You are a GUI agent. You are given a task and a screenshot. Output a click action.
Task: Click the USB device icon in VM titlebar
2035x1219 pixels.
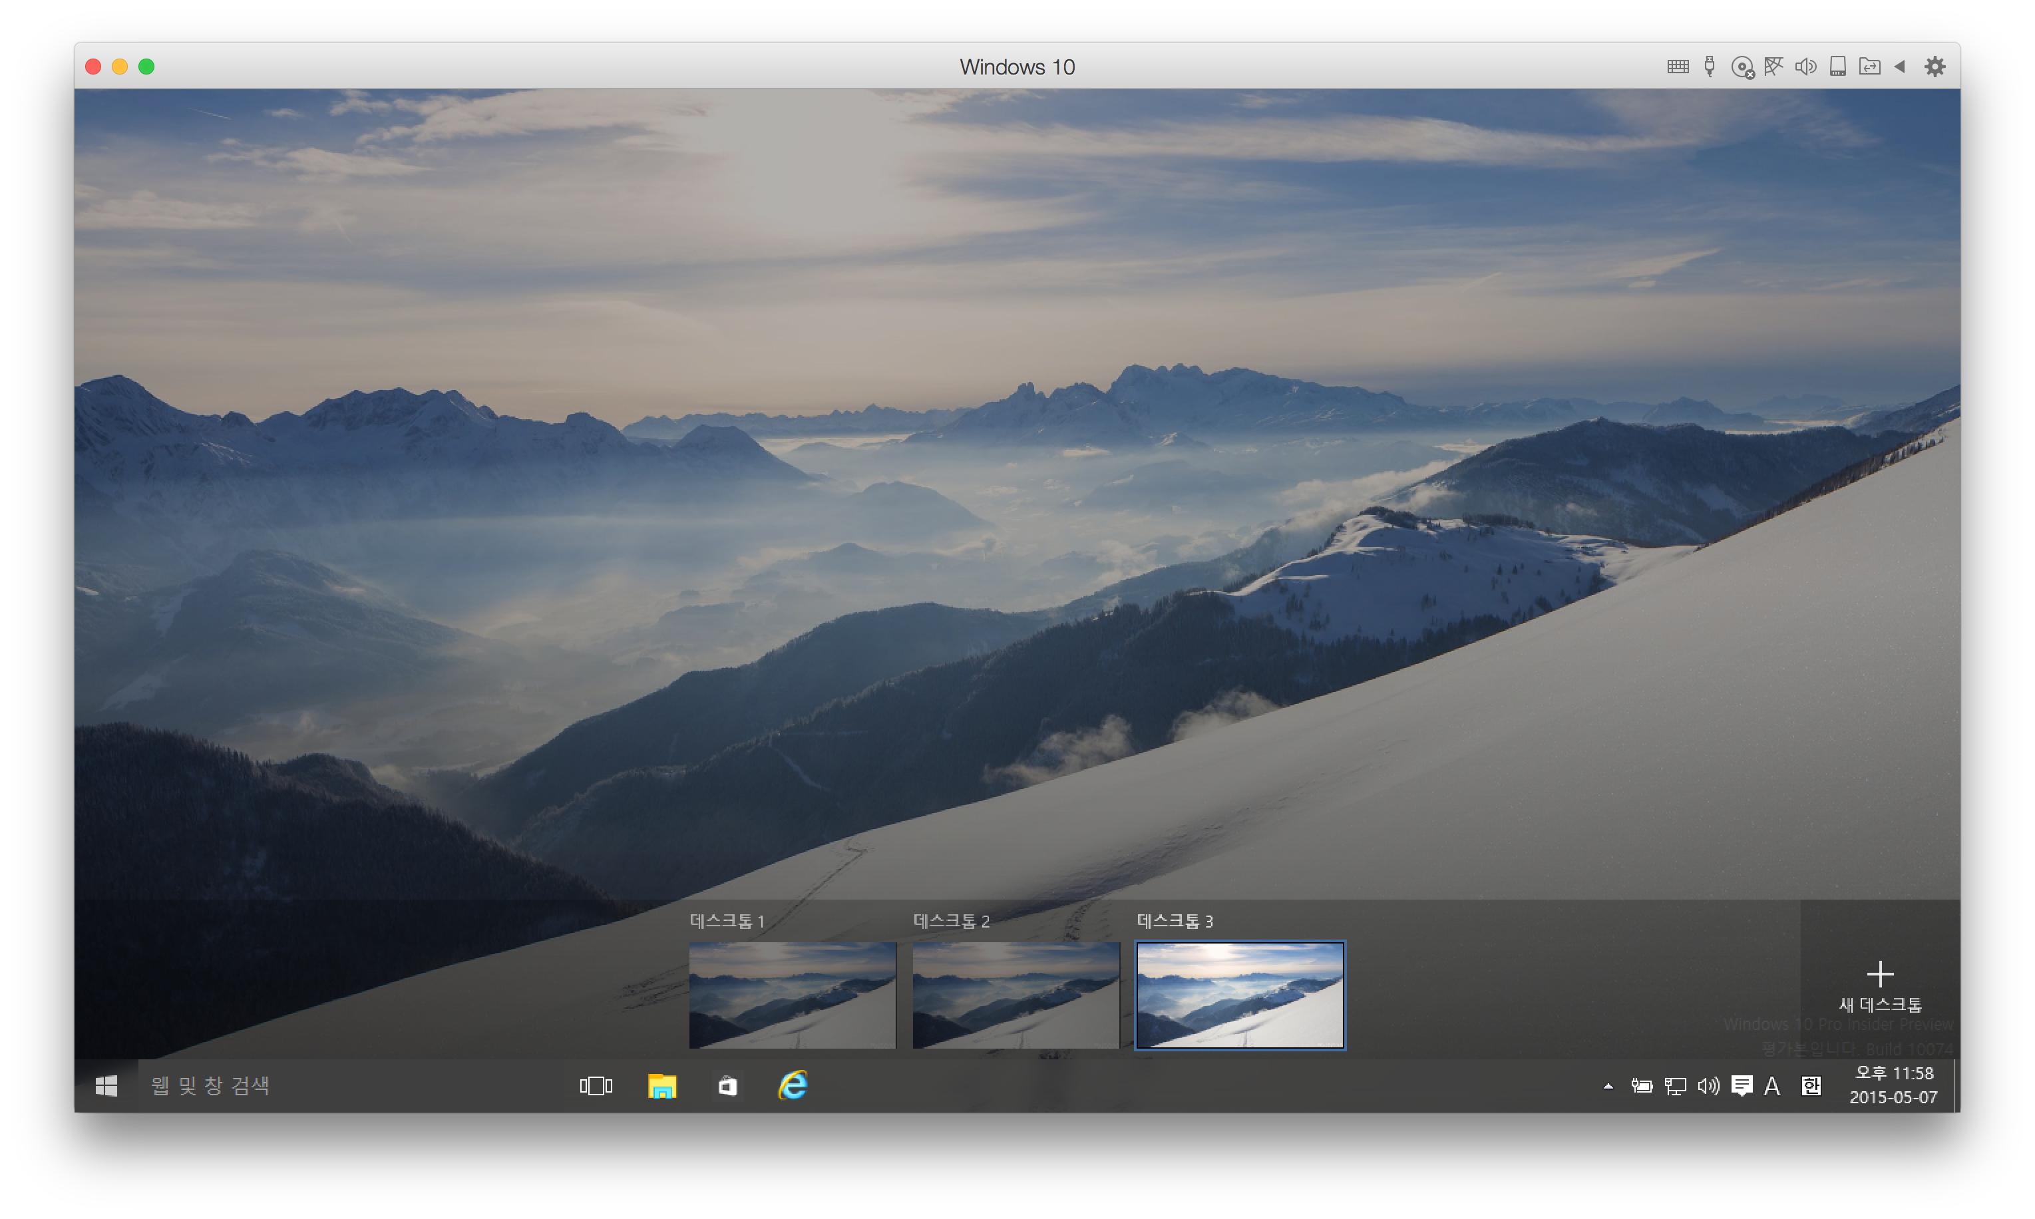coord(1710,67)
